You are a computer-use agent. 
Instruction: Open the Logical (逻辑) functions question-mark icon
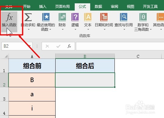click(75, 17)
